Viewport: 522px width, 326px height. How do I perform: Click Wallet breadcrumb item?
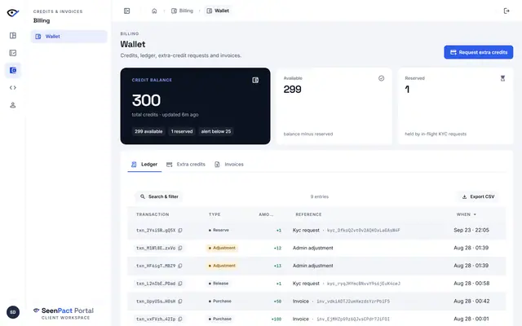coord(218,11)
